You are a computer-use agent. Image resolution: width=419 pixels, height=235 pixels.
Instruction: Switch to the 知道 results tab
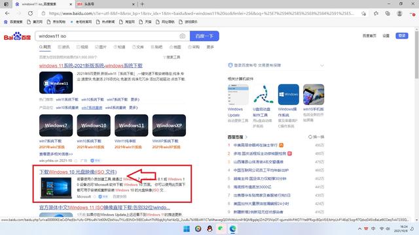pyautogui.click(x=119, y=47)
